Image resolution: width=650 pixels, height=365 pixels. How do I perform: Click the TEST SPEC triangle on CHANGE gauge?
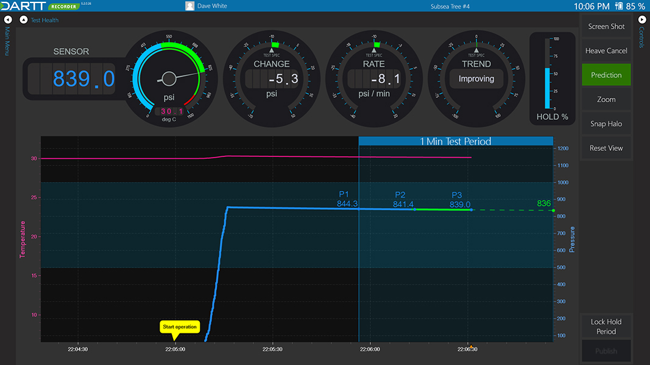(272, 50)
